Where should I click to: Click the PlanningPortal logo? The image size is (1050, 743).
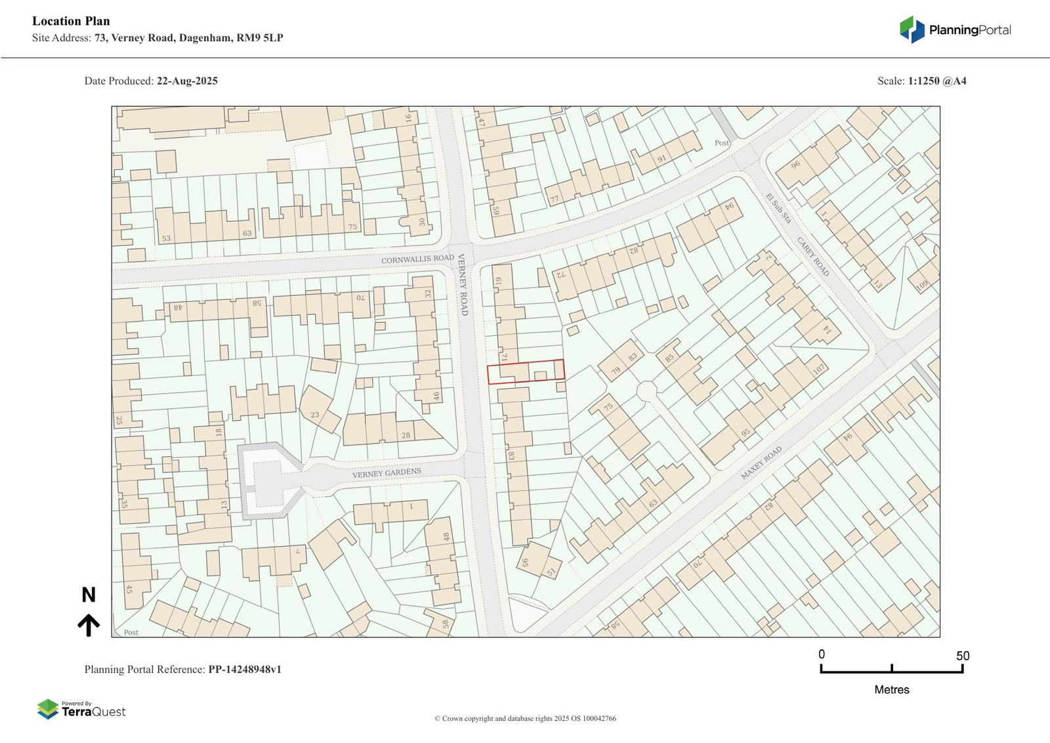point(955,30)
